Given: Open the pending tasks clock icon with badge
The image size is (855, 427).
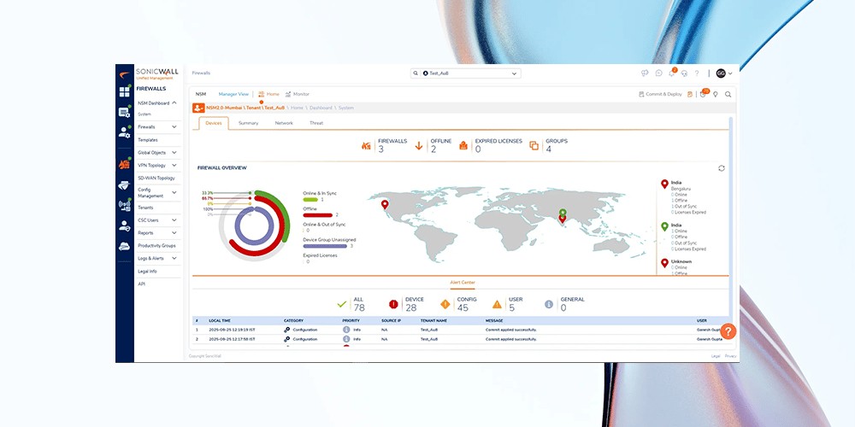Looking at the screenshot, I should pos(704,94).
